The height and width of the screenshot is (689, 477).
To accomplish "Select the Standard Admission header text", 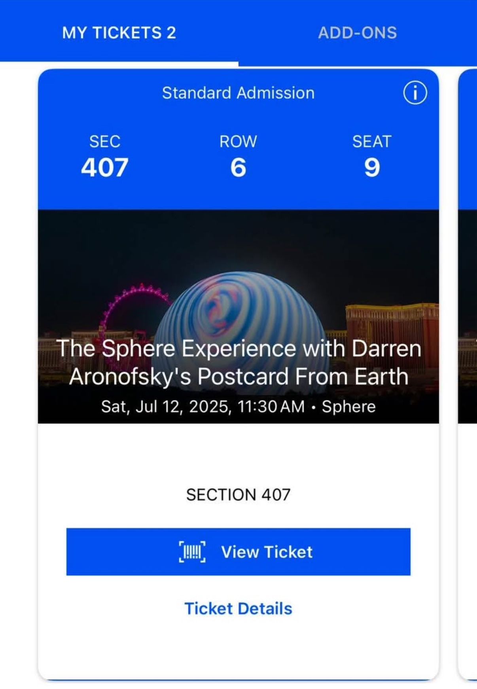I will [x=238, y=93].
